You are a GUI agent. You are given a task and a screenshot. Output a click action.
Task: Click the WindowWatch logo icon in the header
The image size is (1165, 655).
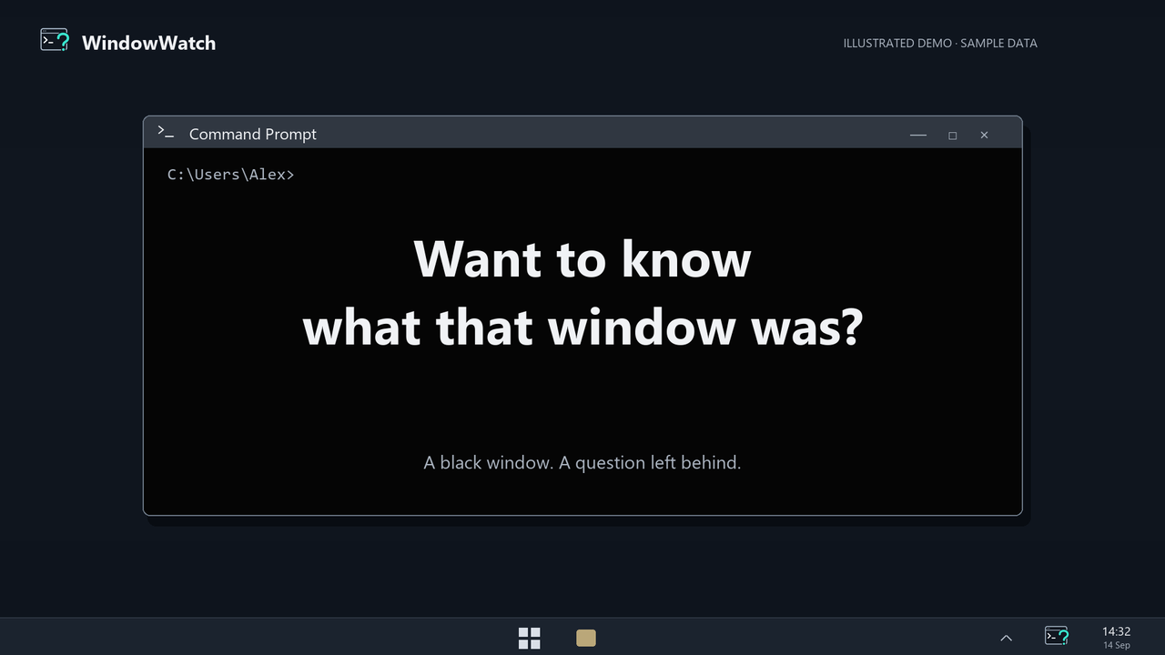click(x=55, y=40)
